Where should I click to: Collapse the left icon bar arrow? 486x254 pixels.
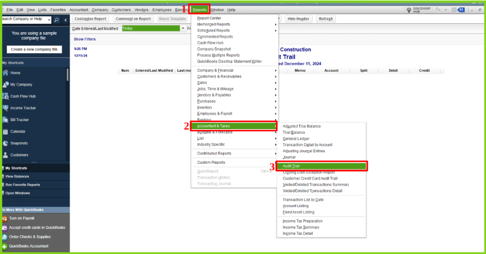coord(65,20)
